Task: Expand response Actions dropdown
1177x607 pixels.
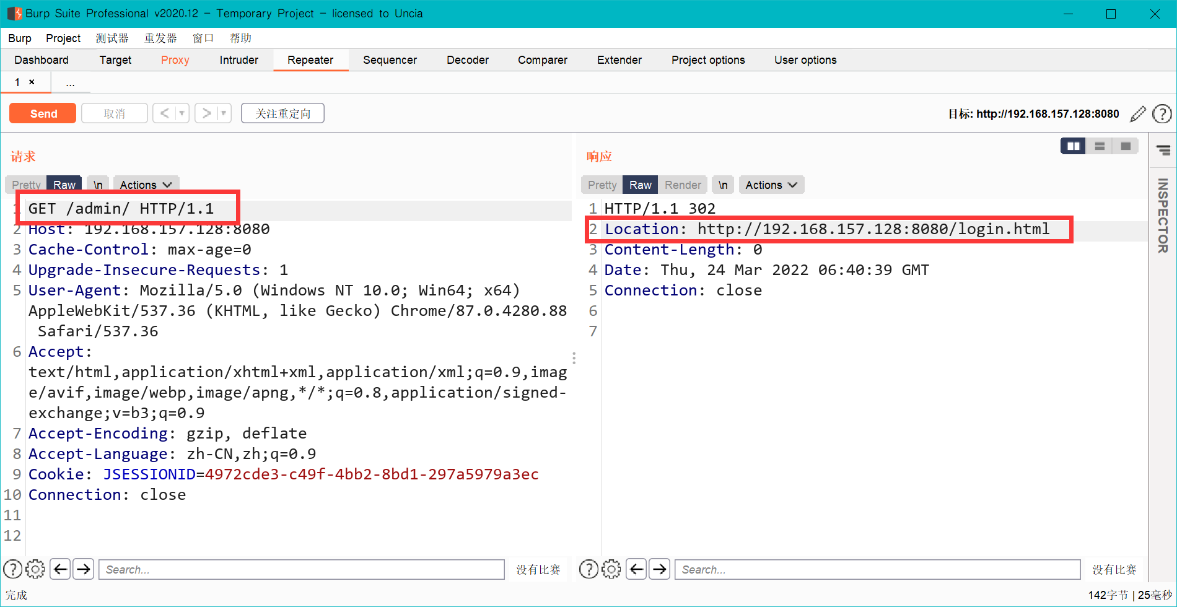Action: (771, 185)
